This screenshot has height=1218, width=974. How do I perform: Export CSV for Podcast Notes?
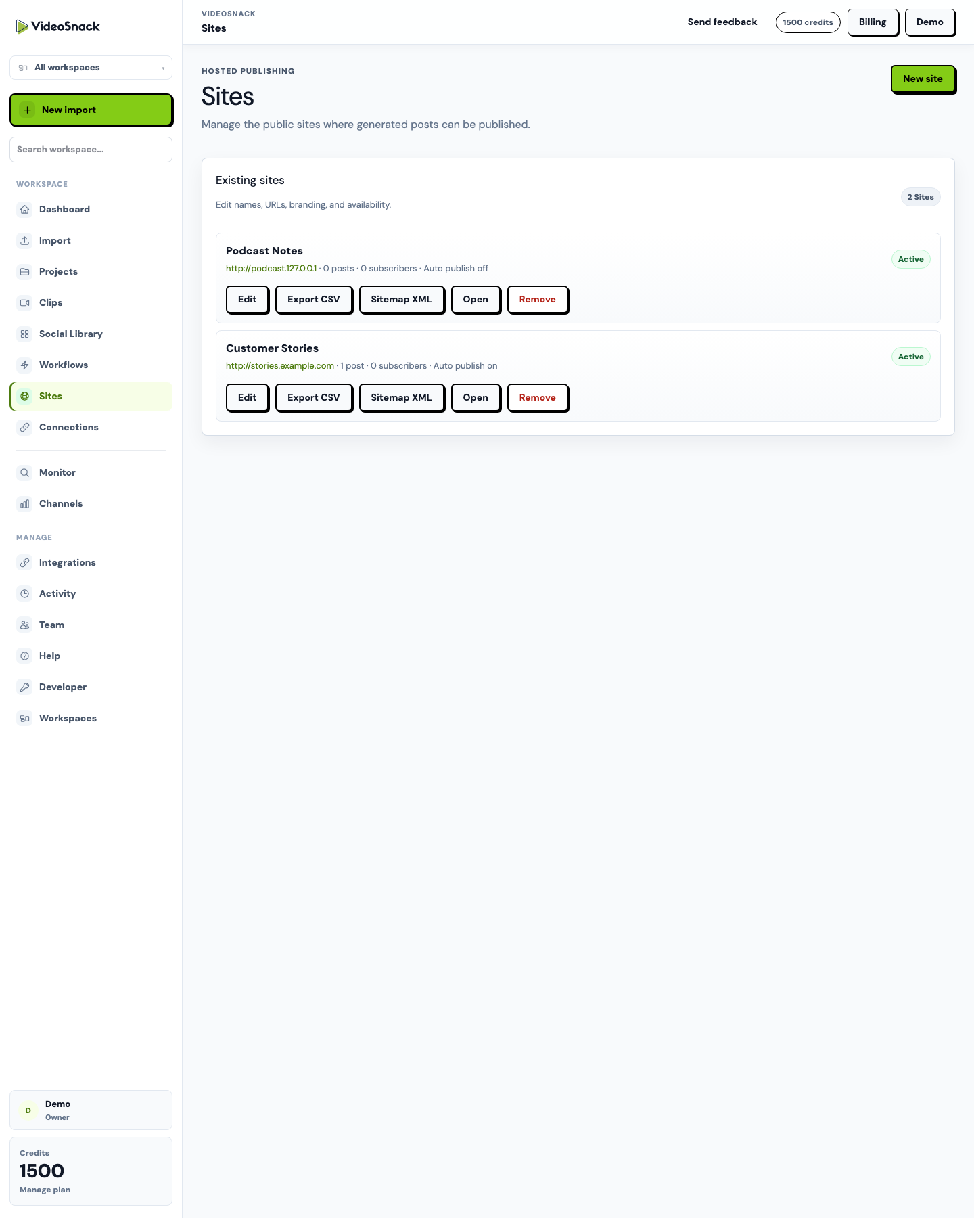314,300
